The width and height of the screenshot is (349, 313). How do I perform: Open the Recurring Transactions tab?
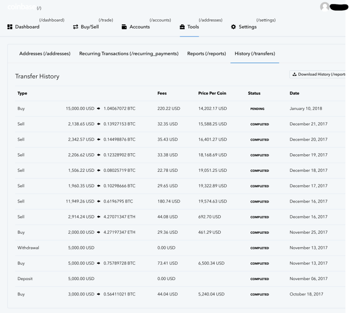coord(129,54)
